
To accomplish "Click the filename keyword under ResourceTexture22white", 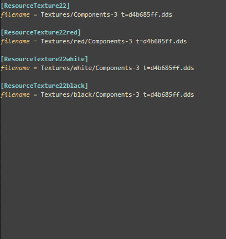I will (15, 68).
